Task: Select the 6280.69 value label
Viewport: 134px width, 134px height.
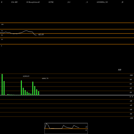Action: [26, 76]
